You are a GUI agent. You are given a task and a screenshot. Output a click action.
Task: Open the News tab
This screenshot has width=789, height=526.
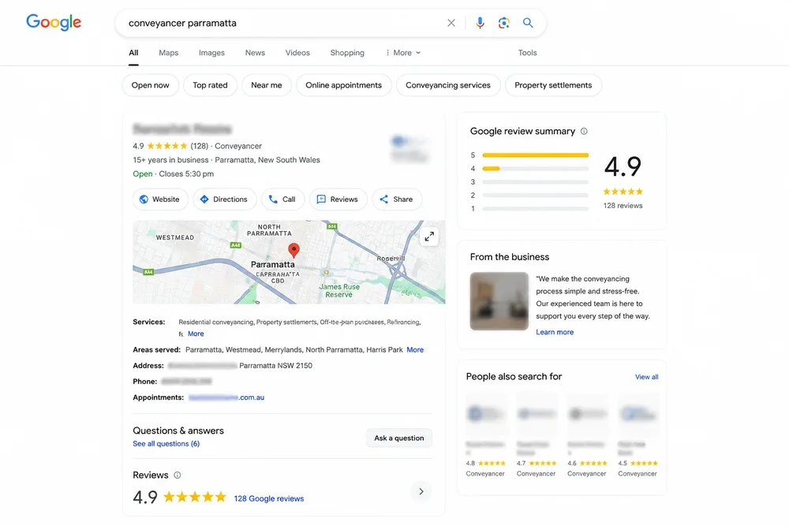255,53
